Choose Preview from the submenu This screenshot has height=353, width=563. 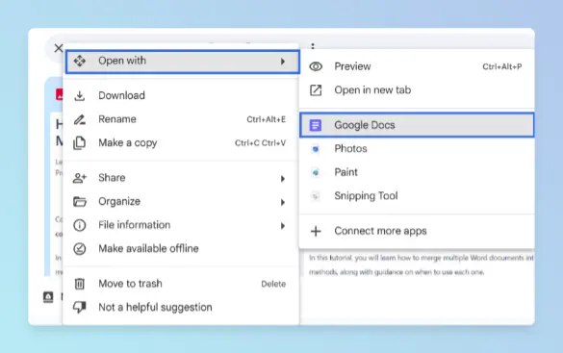(417, 66)
